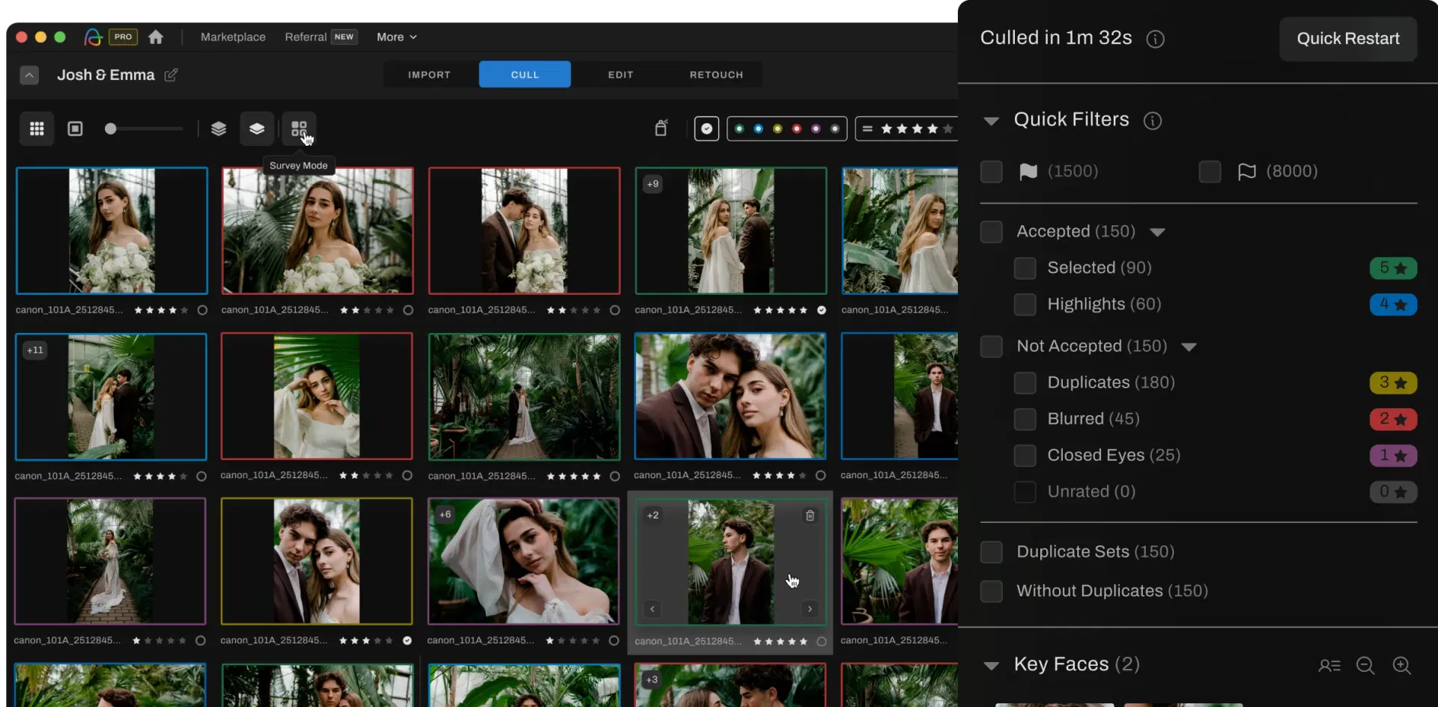
Task: Edit the Josh & Emma album name
Action: click(x=171, y=75)
